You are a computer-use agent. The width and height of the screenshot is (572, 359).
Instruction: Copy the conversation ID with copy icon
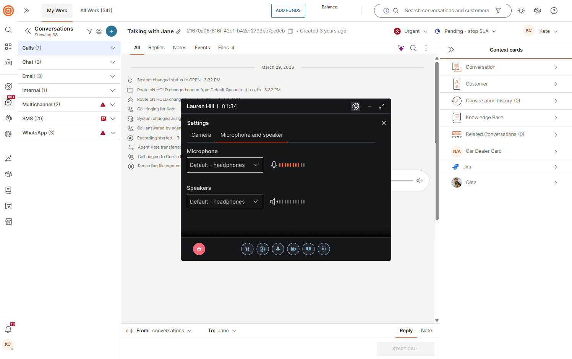[x=290, y=31]
